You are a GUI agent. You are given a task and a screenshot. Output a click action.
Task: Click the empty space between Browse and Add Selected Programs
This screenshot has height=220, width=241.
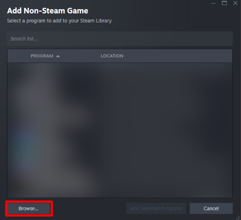coord(88,208)
